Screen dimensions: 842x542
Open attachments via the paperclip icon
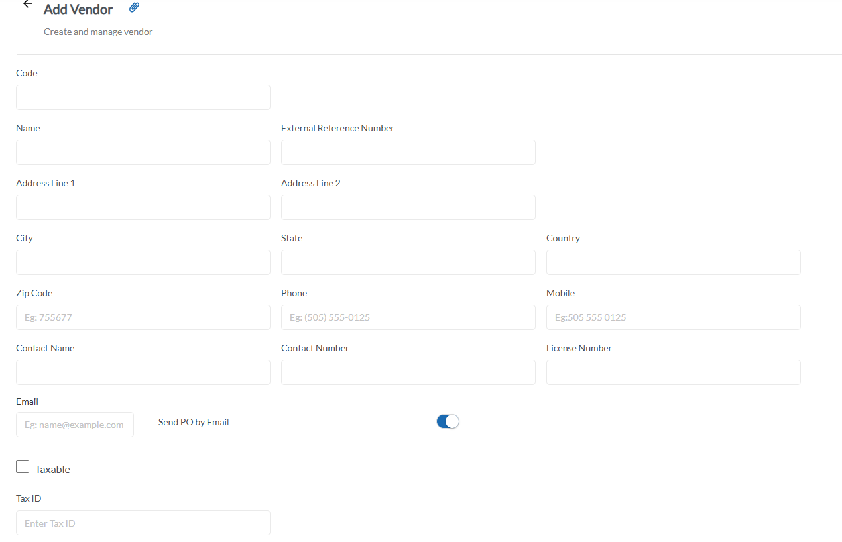click(134, 7)
